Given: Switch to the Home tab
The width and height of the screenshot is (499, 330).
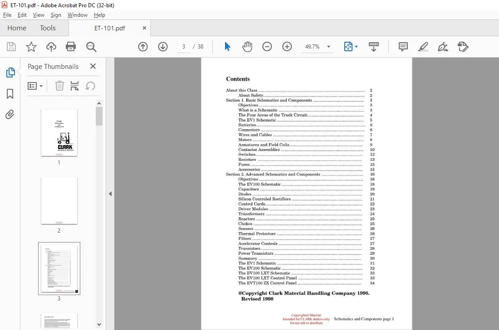Looking at the screenshot, I should tap(17, 28).
